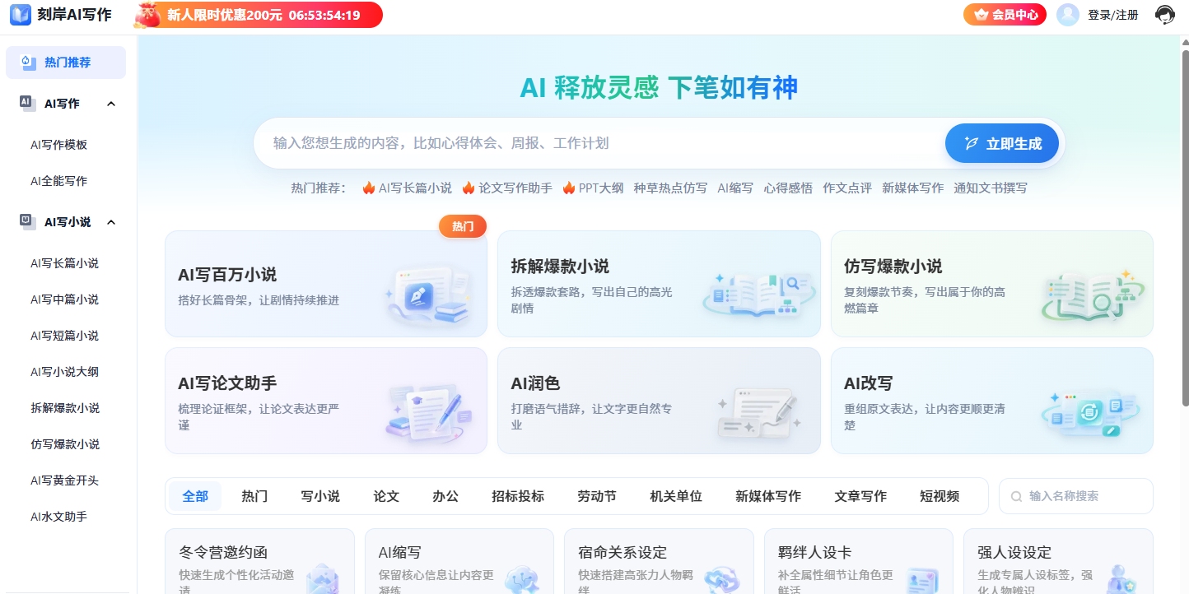Click the AI改写 card illustration
The height and width of the screenshot is (594, 1189).
tap(1090, 413)
